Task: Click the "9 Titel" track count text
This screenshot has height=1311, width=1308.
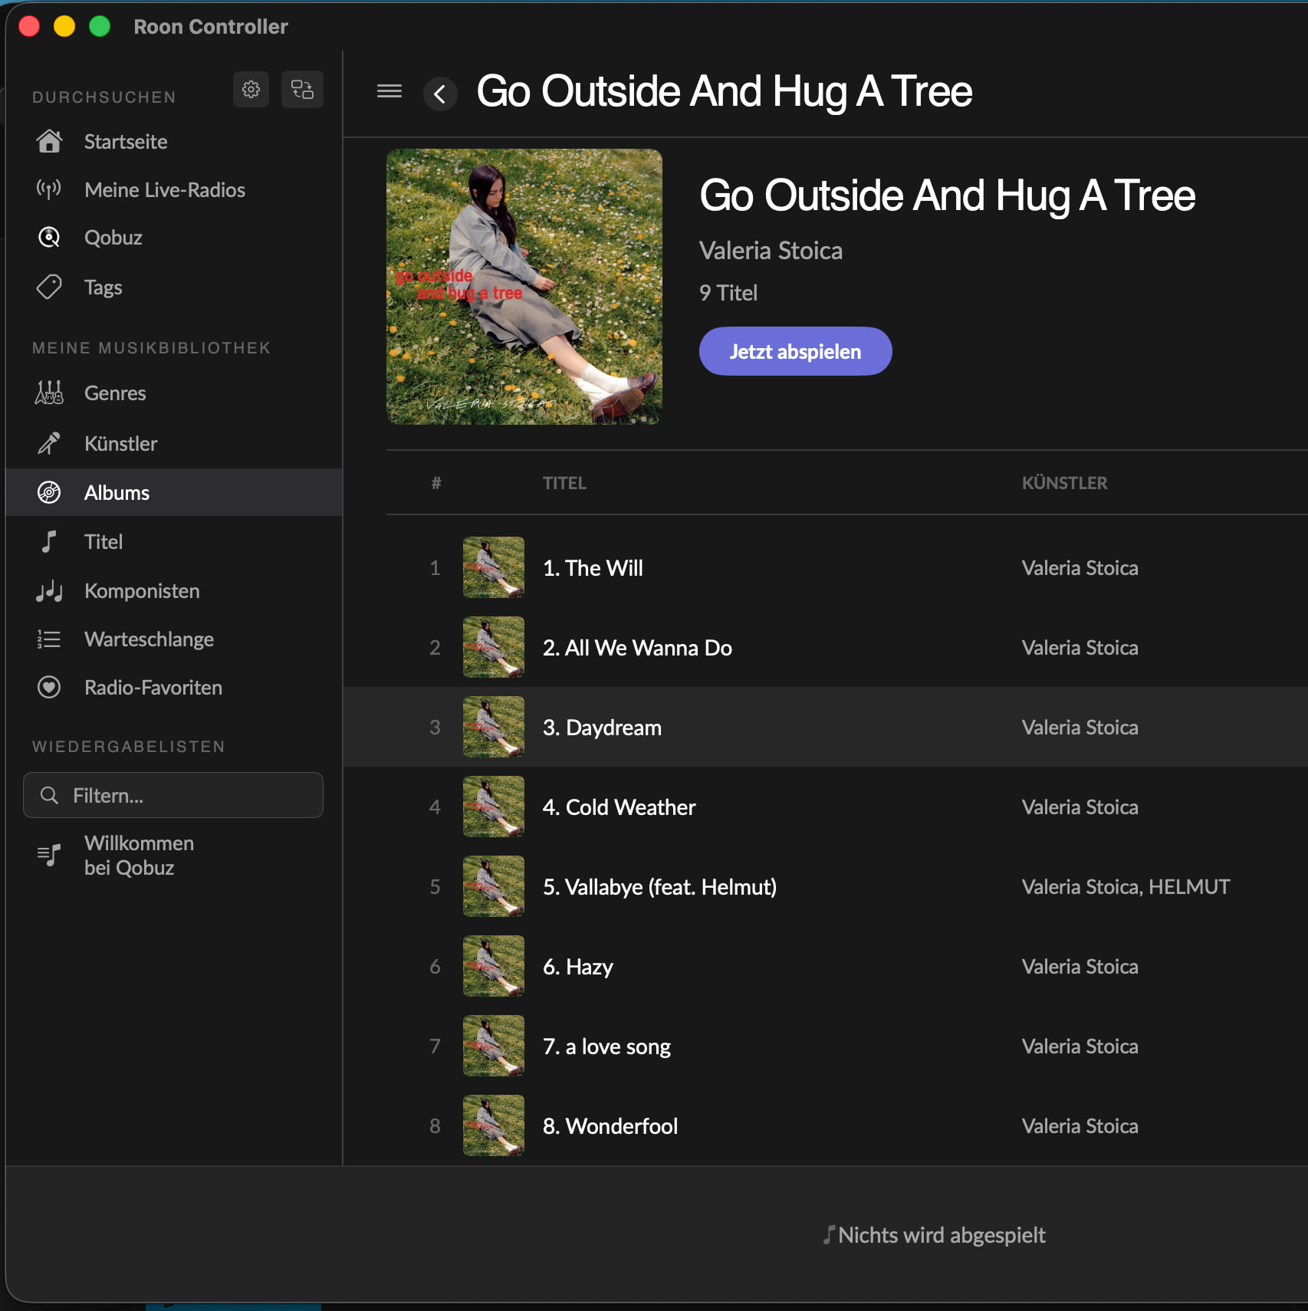Action: pyautogui.click(x=728, y=293)
